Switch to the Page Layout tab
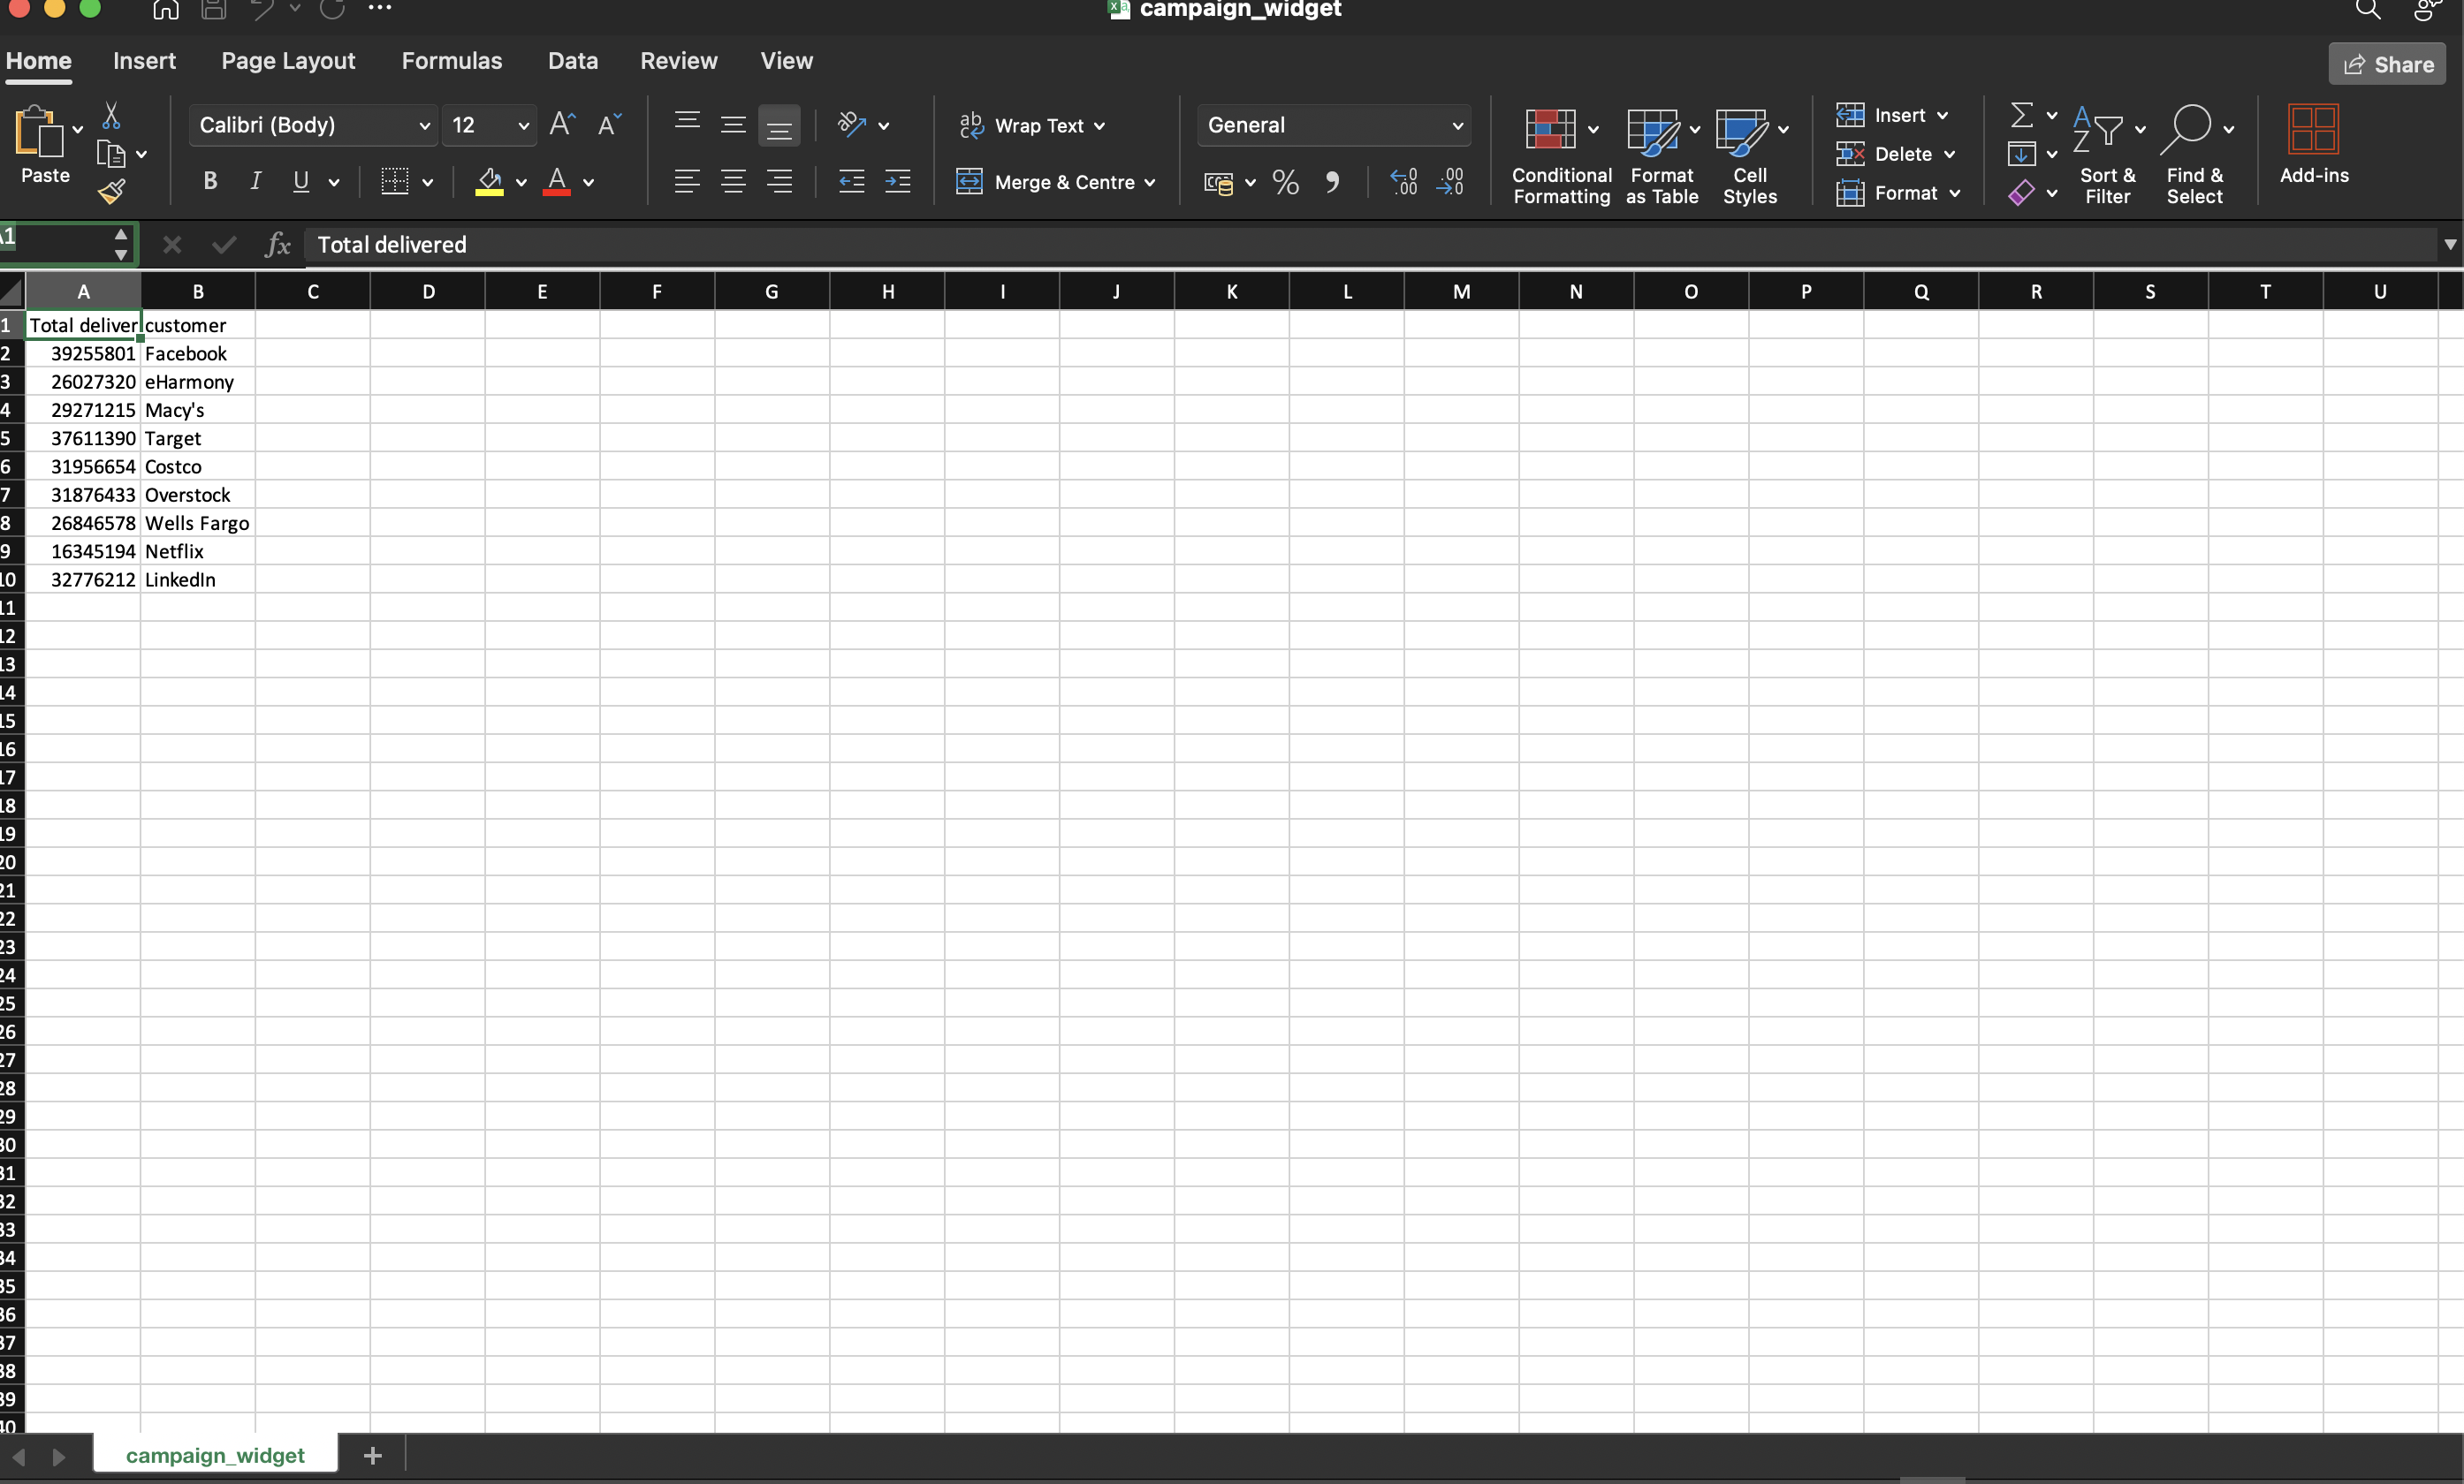2464x1484 pixels. (288, 61)
